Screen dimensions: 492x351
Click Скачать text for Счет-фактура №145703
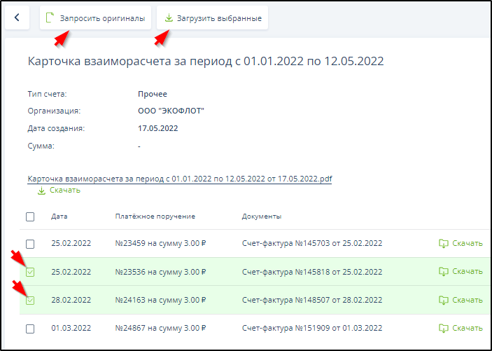click(468, 244)
